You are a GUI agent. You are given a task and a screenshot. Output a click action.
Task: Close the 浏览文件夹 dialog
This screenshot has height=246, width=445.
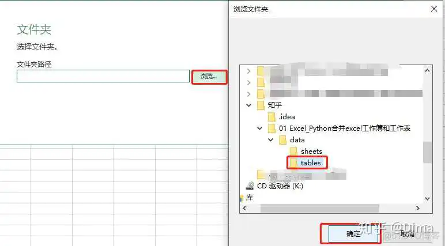[433, 9]
